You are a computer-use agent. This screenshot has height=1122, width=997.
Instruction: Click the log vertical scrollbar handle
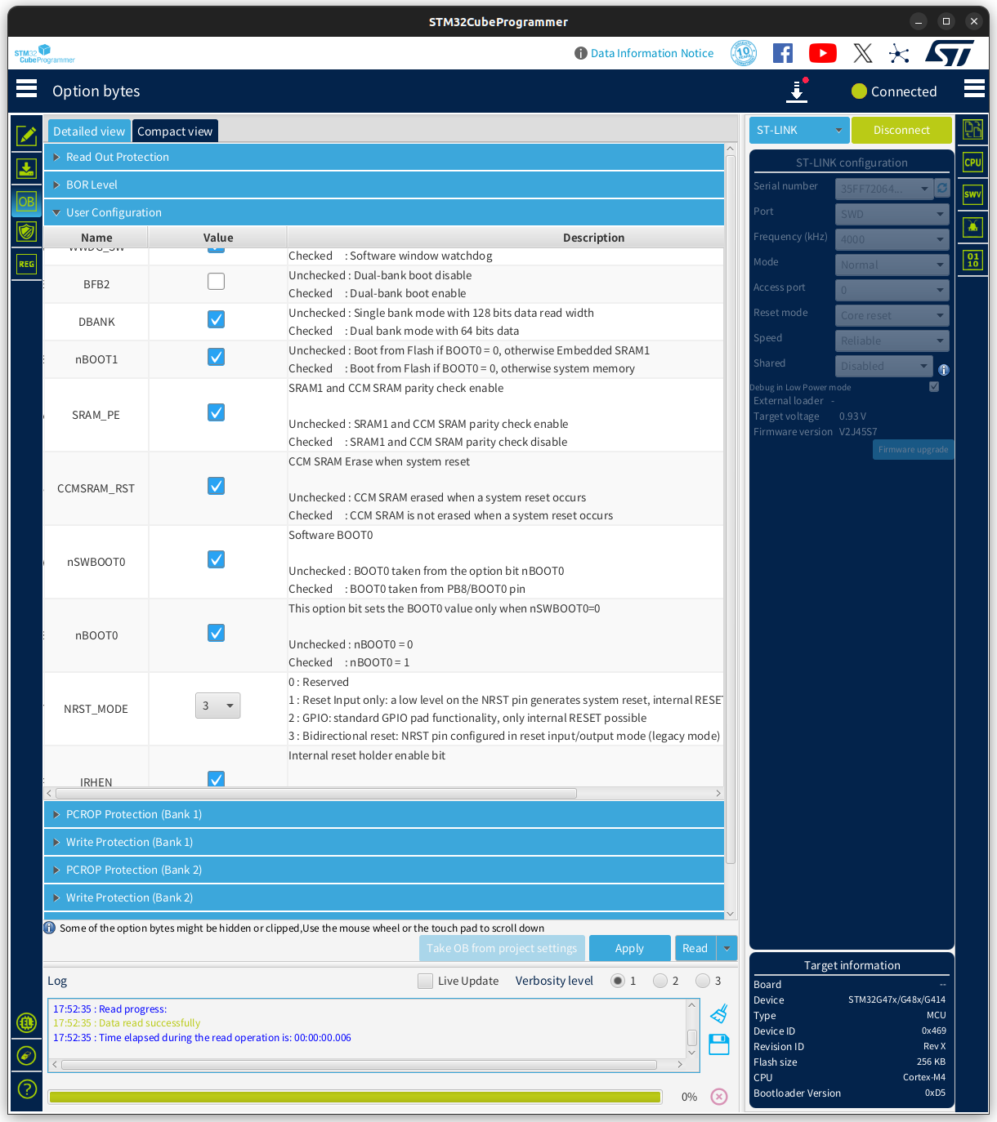(x=692, y=1038)
